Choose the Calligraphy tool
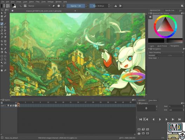 click(x=5, y=16)
